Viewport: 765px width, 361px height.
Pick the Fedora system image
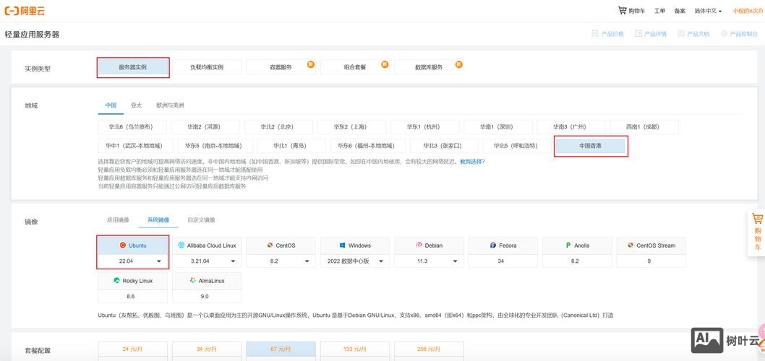[503, 245]
